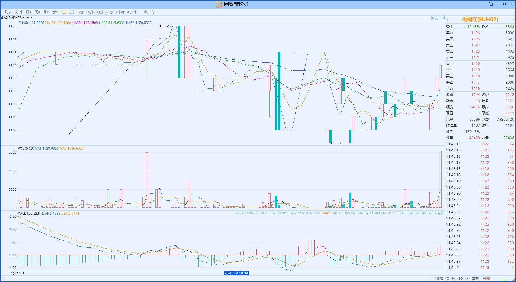Click the zoom out magnifier icon
Viewport: 516px width, 282px height.
tap(152, 12)
